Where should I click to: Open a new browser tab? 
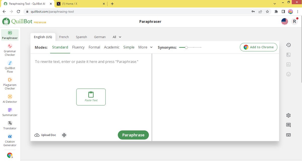click(112, 4)
